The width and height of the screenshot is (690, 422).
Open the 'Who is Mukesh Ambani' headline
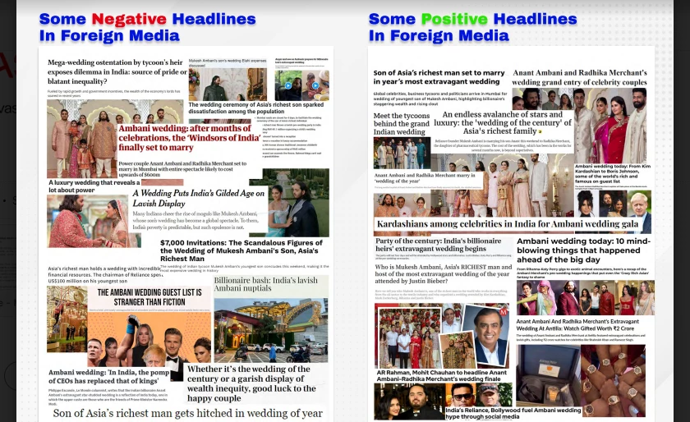(443, 273)
